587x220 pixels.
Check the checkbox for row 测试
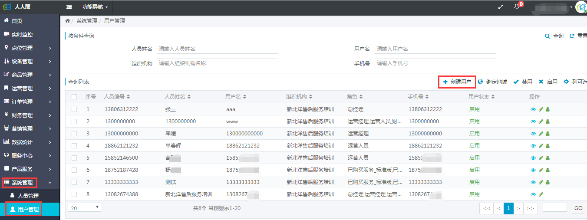coord(74,182)
